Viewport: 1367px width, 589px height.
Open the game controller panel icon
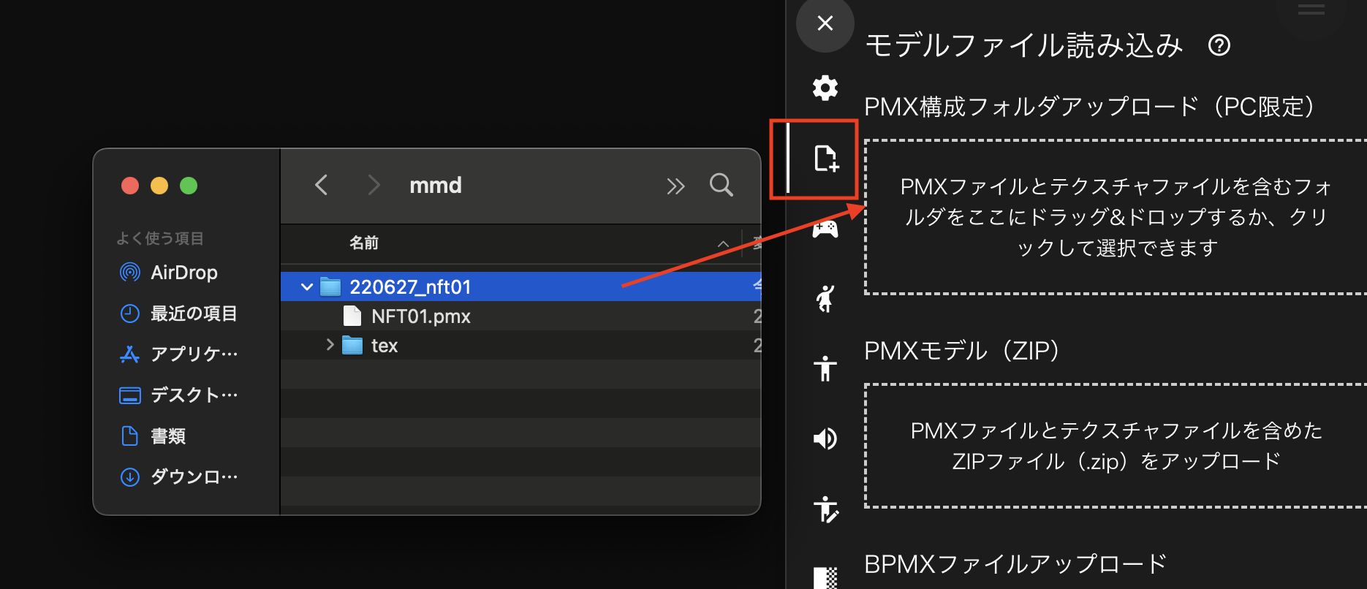pyautogui.click(x=825, y=230)
